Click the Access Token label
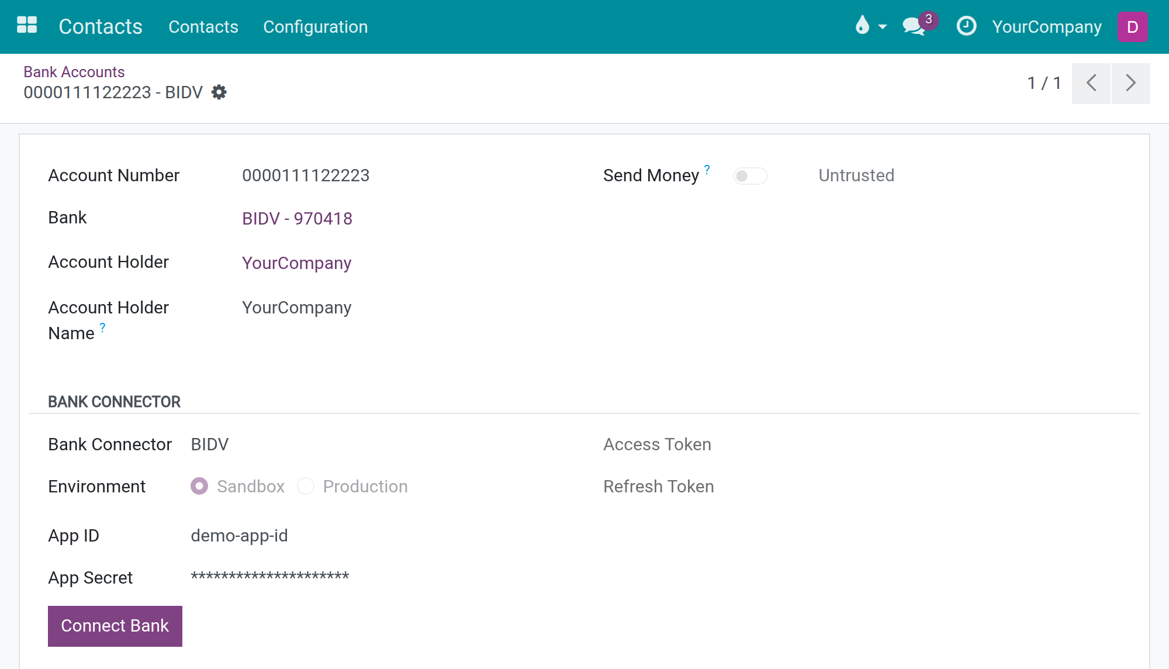Image resolution: width=1169 pixels, height=669 pixels. [657, 444]
